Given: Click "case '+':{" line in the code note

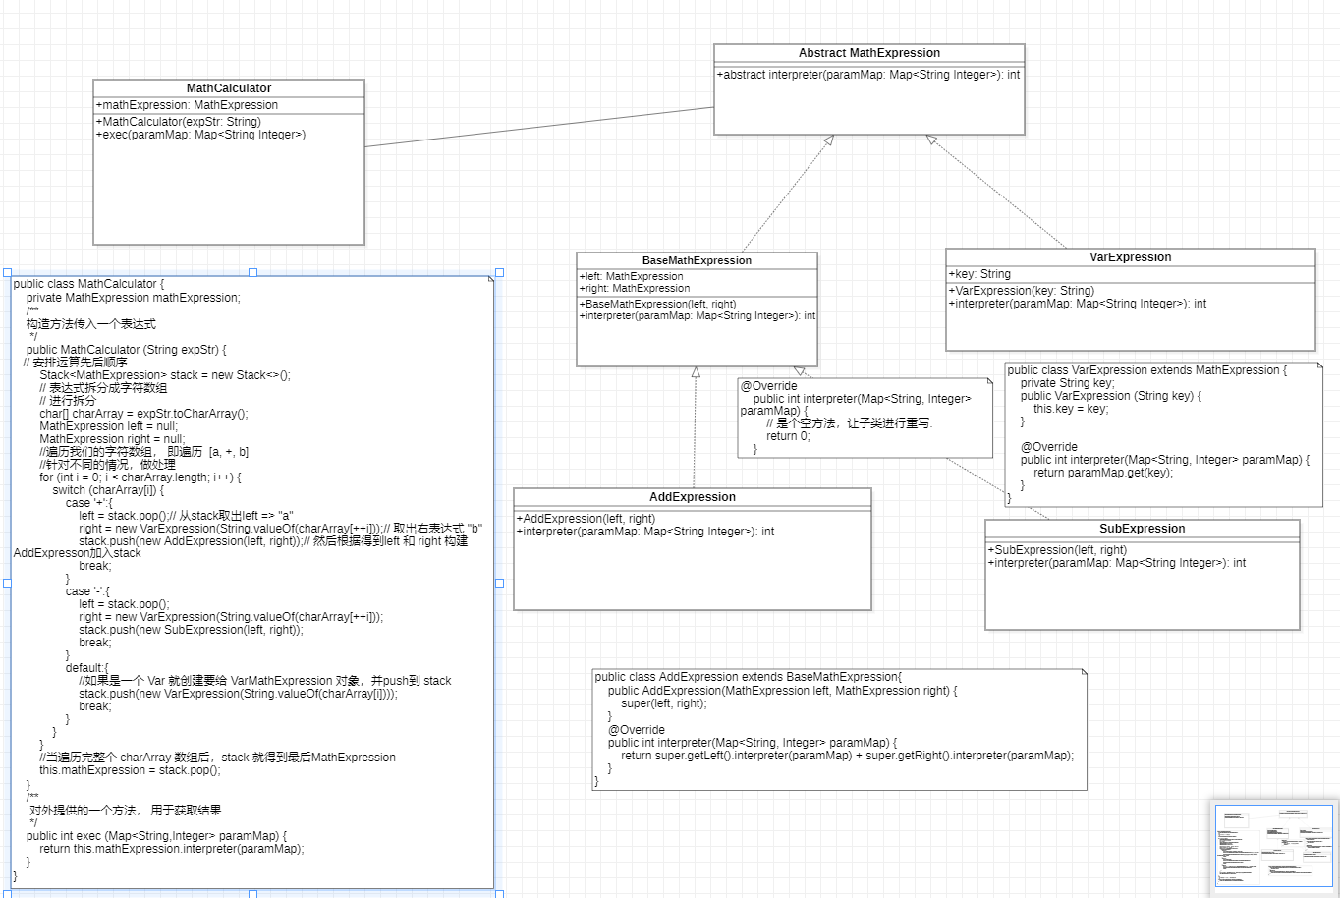Looking at the screenshot, I should [89, 503].
